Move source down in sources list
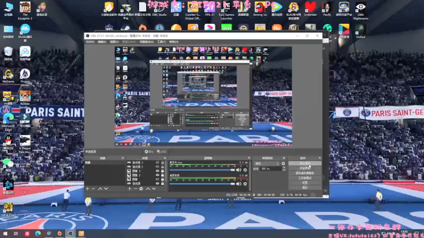Screen dimensions: 424x238 (154, 189)
